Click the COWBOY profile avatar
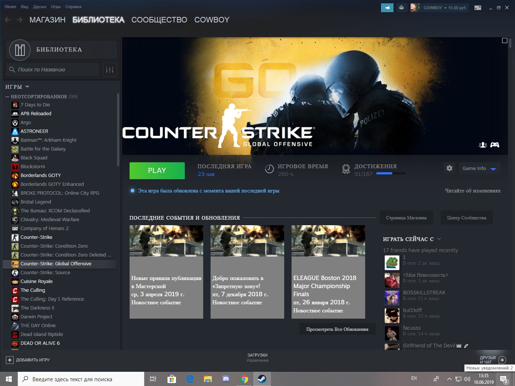 click(x=415, y=7)
